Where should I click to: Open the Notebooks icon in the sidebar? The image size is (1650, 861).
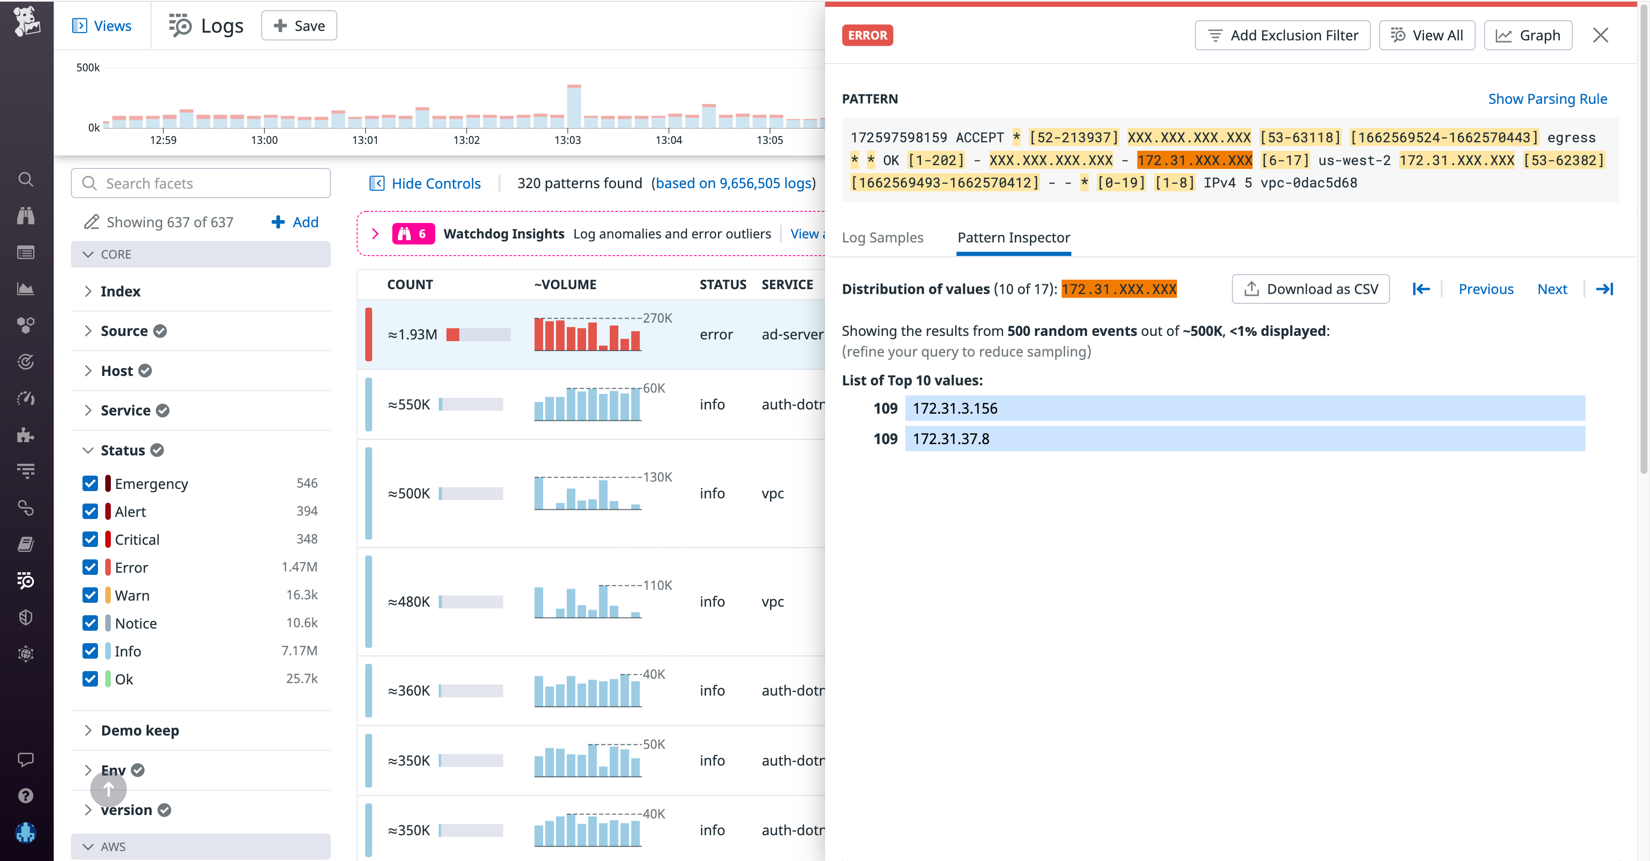click(26, 544)
